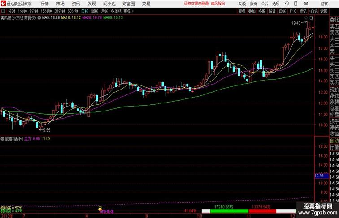Open the 发现 menu
This screenshot has height=218, width=339.
pos(92,4)
